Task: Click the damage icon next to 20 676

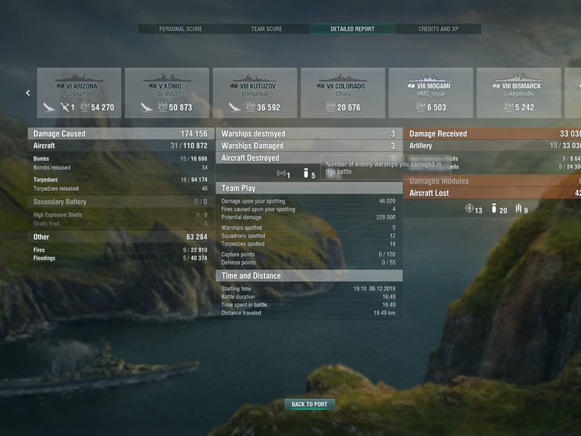Action: 330,107
